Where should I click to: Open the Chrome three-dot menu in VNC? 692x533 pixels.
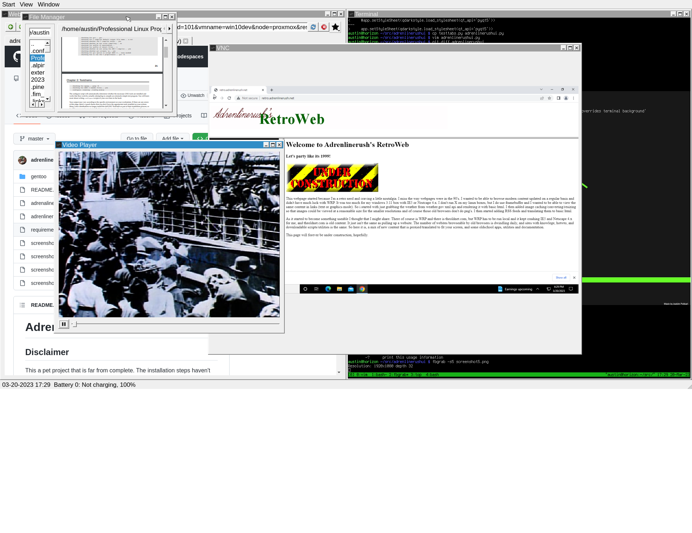point(573,98)
